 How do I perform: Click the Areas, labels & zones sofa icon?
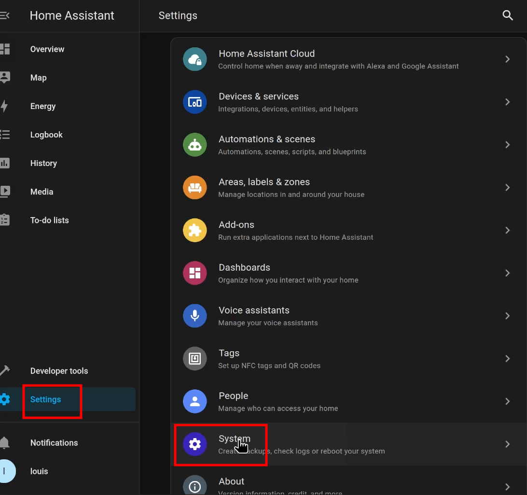194,188
